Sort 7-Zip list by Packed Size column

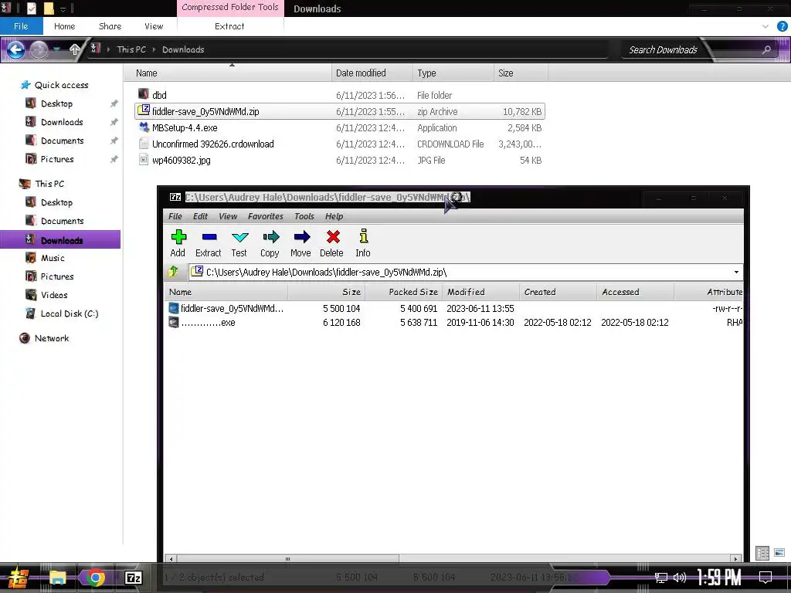(x=403, y=292)
